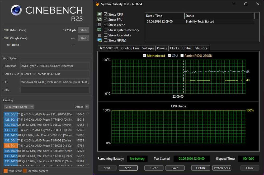Select highlighted ranking row 133 with score 17731

[x=44, y=145]
